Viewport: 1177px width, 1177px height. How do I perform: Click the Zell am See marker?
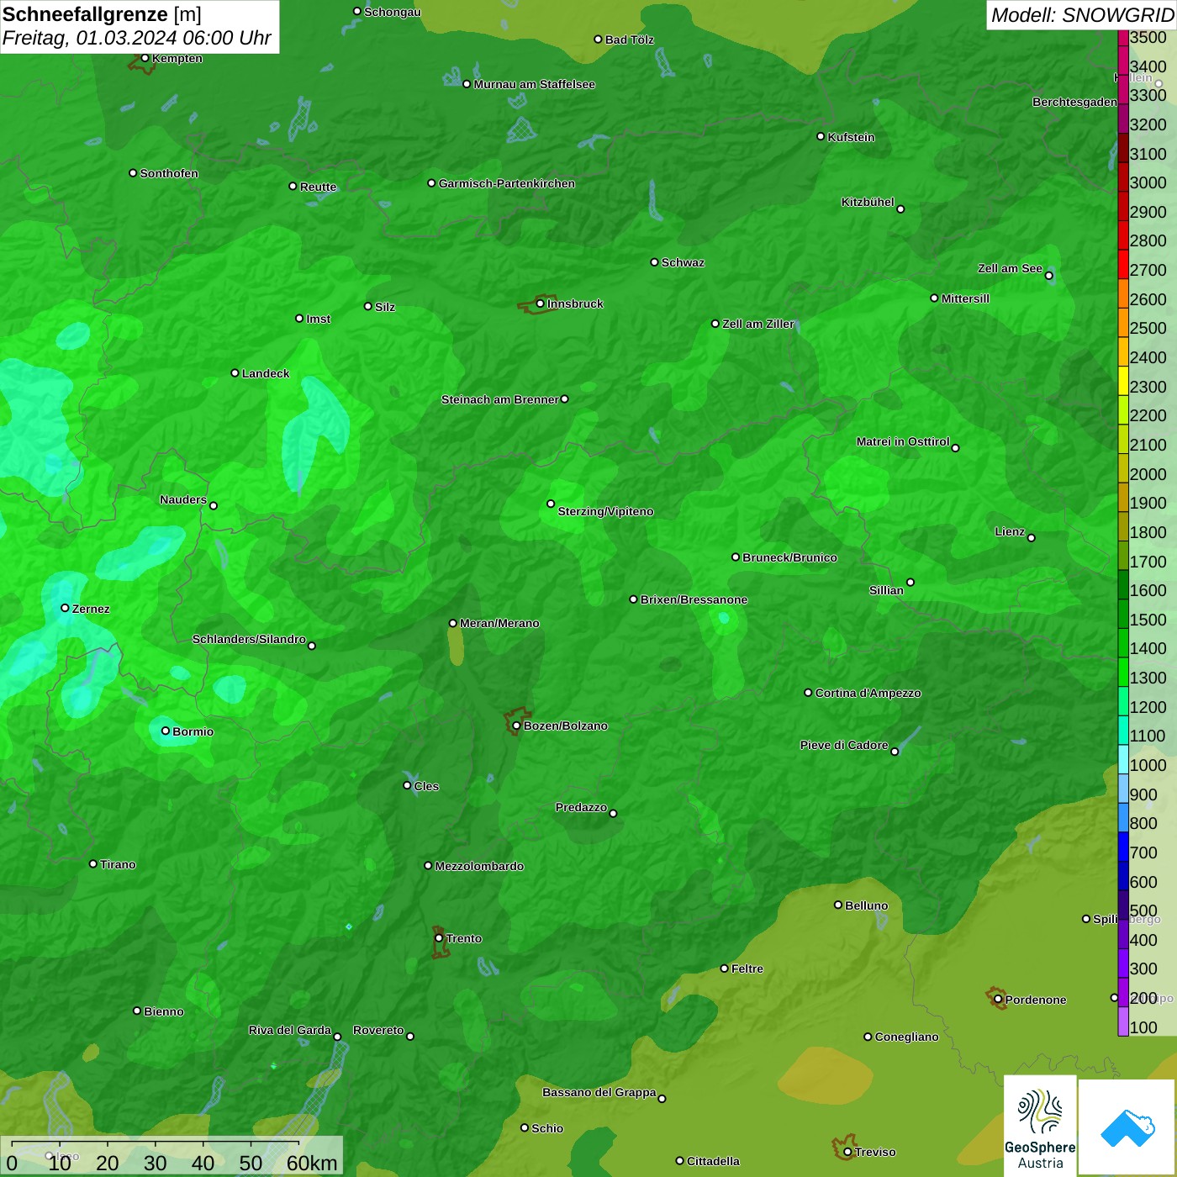(x=1048, y=276)
